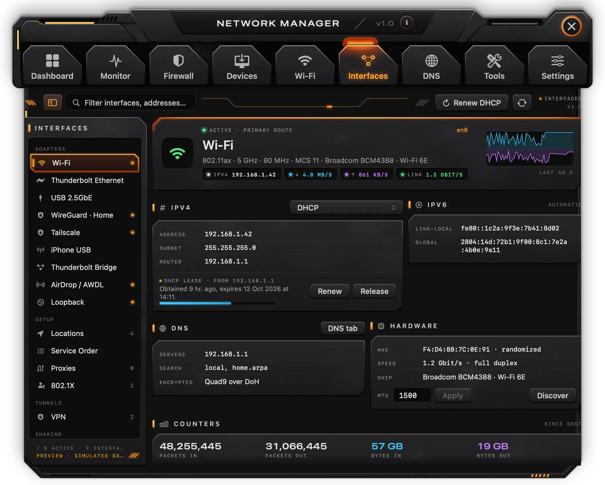
Task: Select the iPhone USB adapter
Action: pos(85,250)
